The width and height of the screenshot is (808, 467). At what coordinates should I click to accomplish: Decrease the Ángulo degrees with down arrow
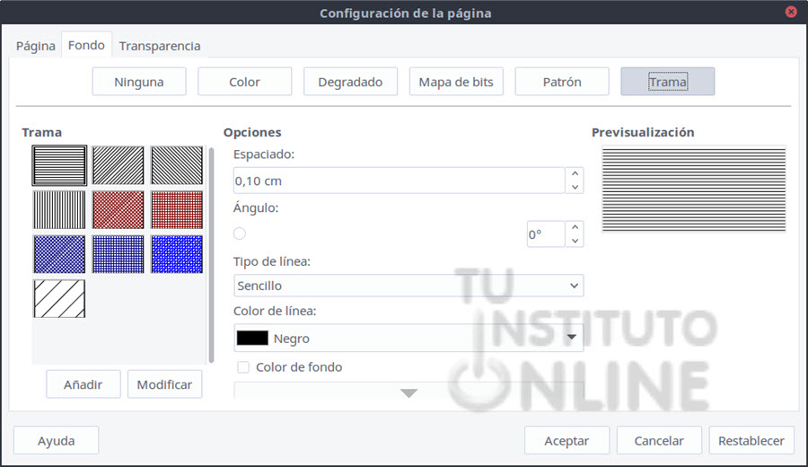pyautogui.click(x=575, y=241)
